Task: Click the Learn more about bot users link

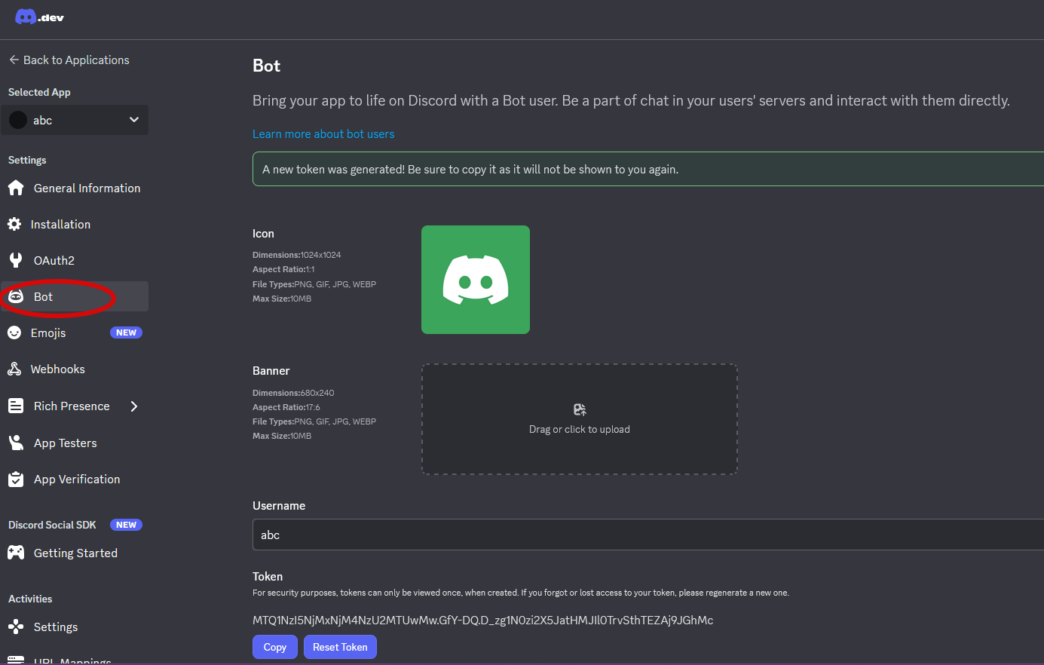Action: tap(323, 133)
